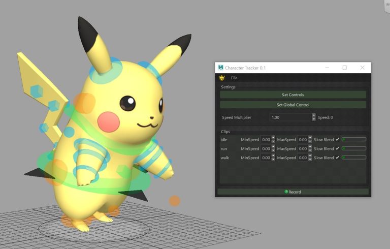Screen dimensions: 390x249
Task: Focus the Speed Multiplier value field
Action: [290, 117]
